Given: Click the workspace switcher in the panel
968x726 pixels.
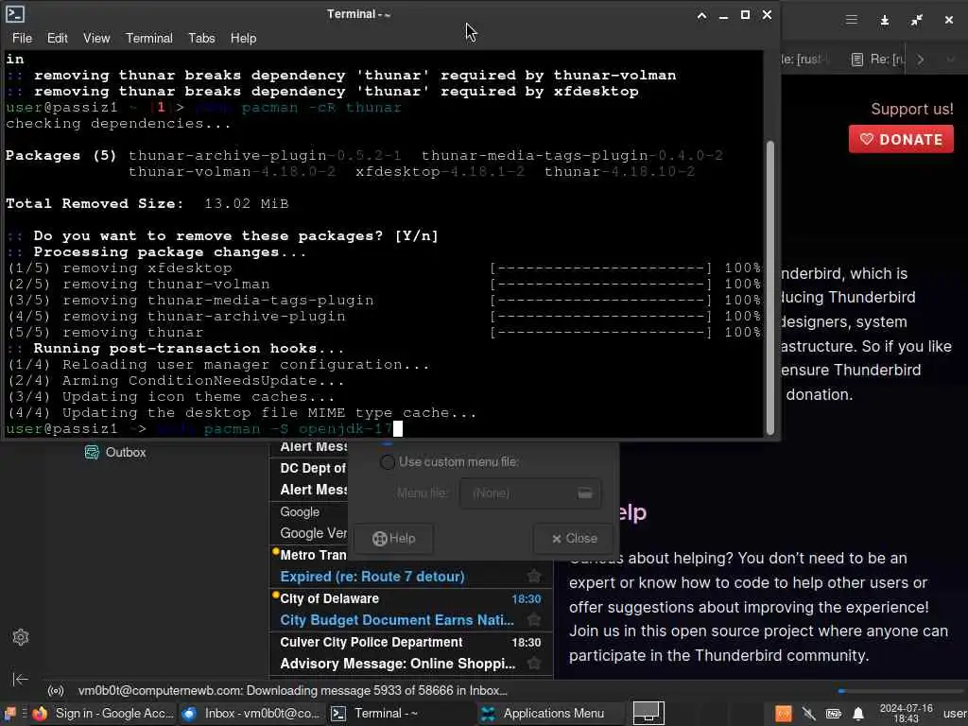Looking at the screenshot, I should pos(648,714).
